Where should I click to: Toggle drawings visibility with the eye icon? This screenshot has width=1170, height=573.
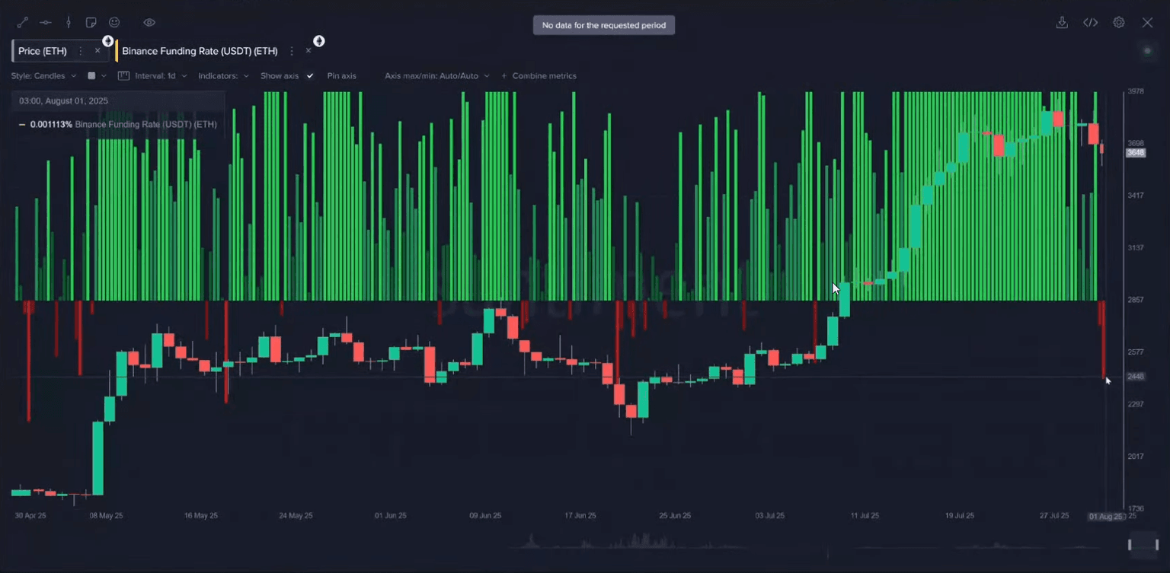[x=149, y=23]
